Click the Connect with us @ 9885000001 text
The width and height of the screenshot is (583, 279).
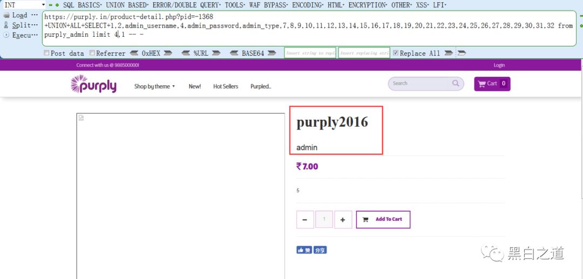108,65
